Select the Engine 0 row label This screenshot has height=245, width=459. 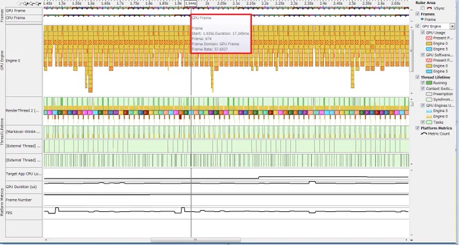coord(13,61)
